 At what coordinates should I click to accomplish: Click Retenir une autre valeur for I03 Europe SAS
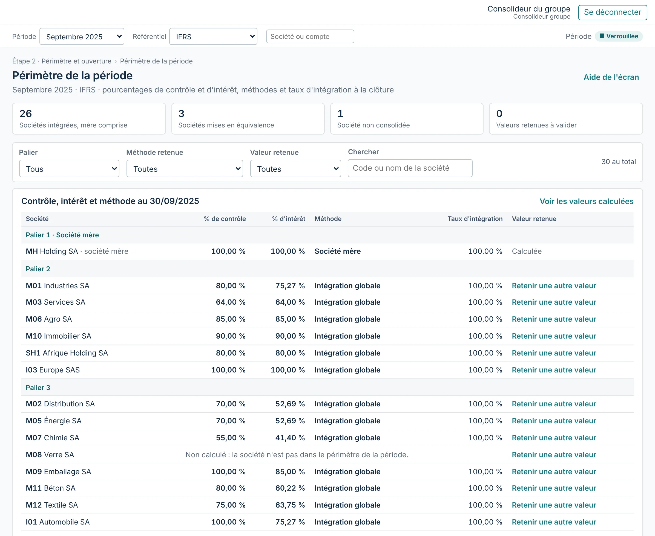click(x=554, y=370)
